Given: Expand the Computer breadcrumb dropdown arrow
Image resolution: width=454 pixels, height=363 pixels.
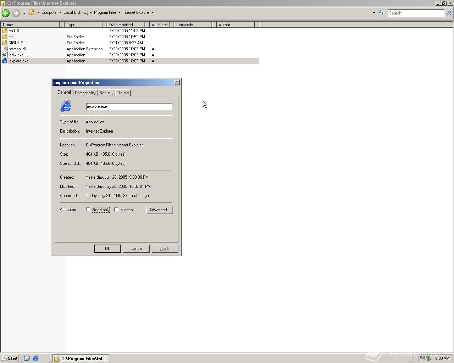Looking at the screenshot, I should [x=60, y=12].
